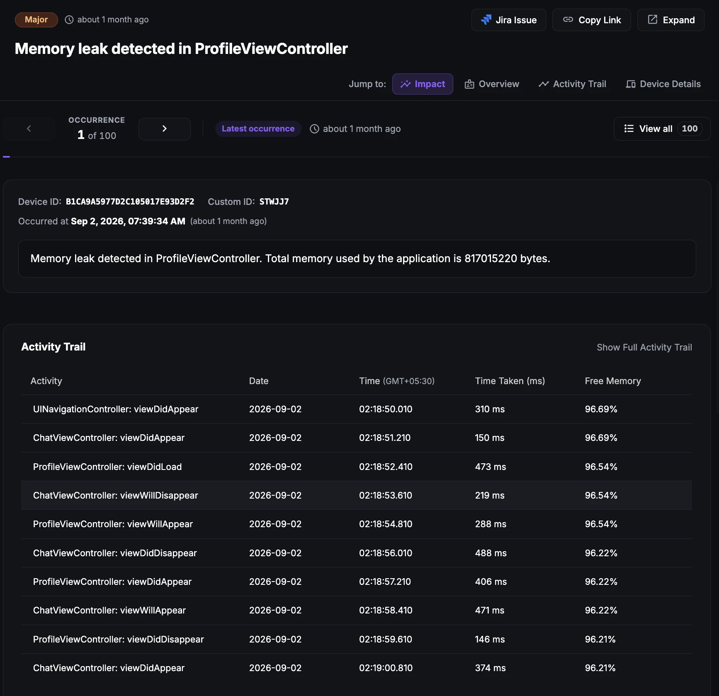The height and width of the screenshot is (696, 719).
Task: Click the 146 ms time taken cell
Action: click(490, 639)
